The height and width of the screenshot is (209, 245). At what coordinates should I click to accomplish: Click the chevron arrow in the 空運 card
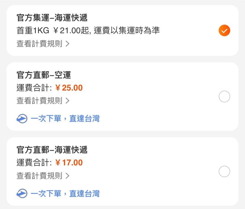(67, 101)
